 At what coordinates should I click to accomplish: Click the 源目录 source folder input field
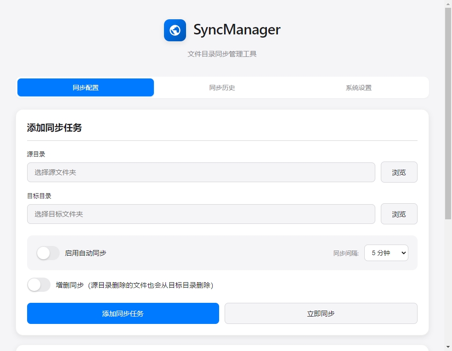201,173
